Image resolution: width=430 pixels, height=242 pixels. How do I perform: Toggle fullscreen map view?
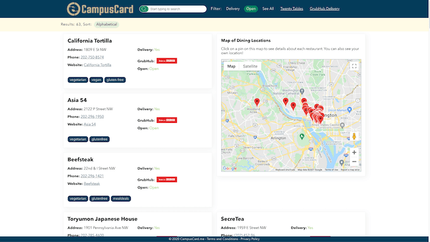354,66
